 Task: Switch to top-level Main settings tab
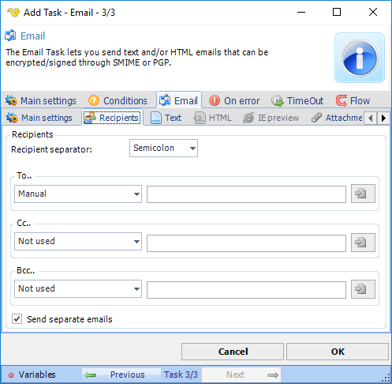click(x=41, y=100)
